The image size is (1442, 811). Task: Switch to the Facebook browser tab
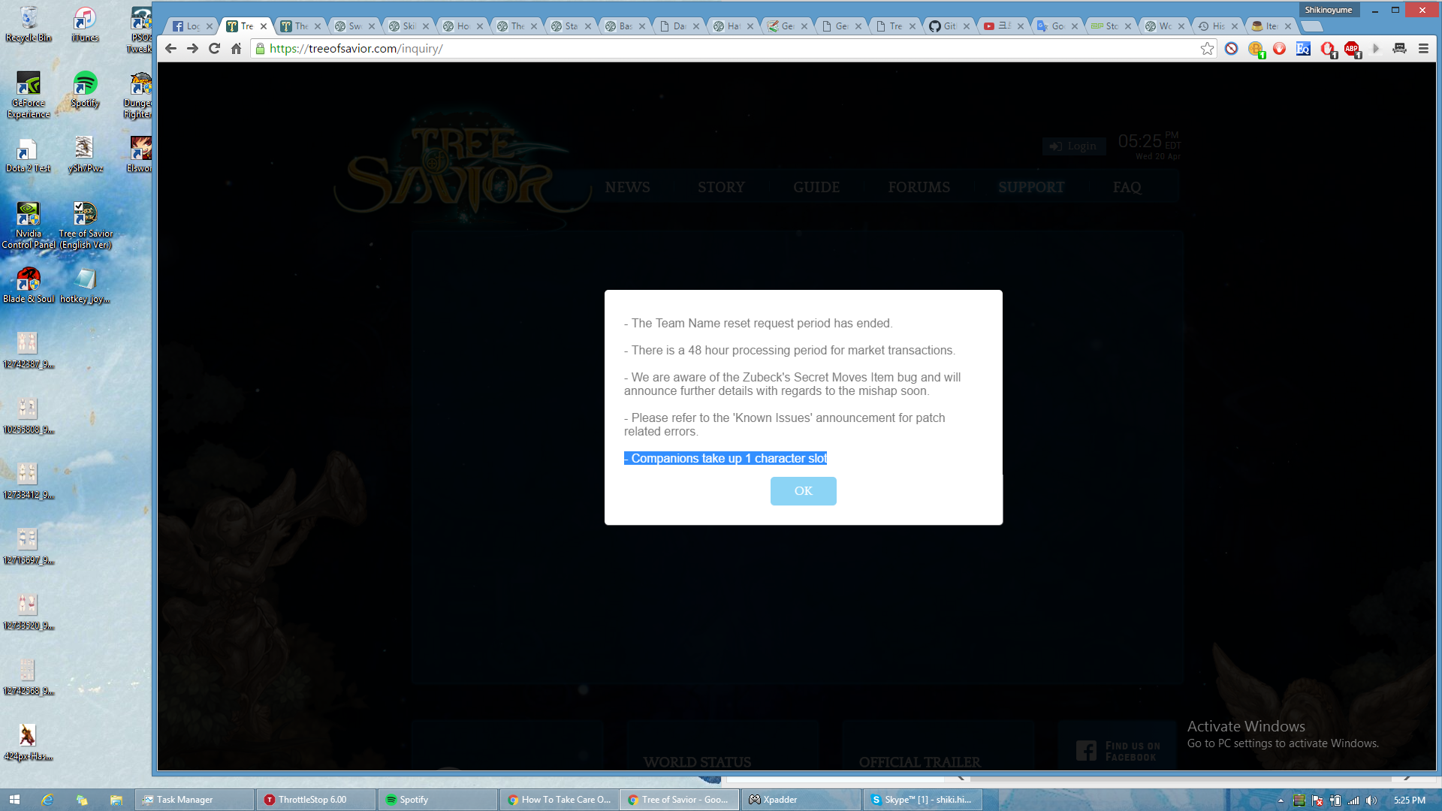(x=187, y=26)
